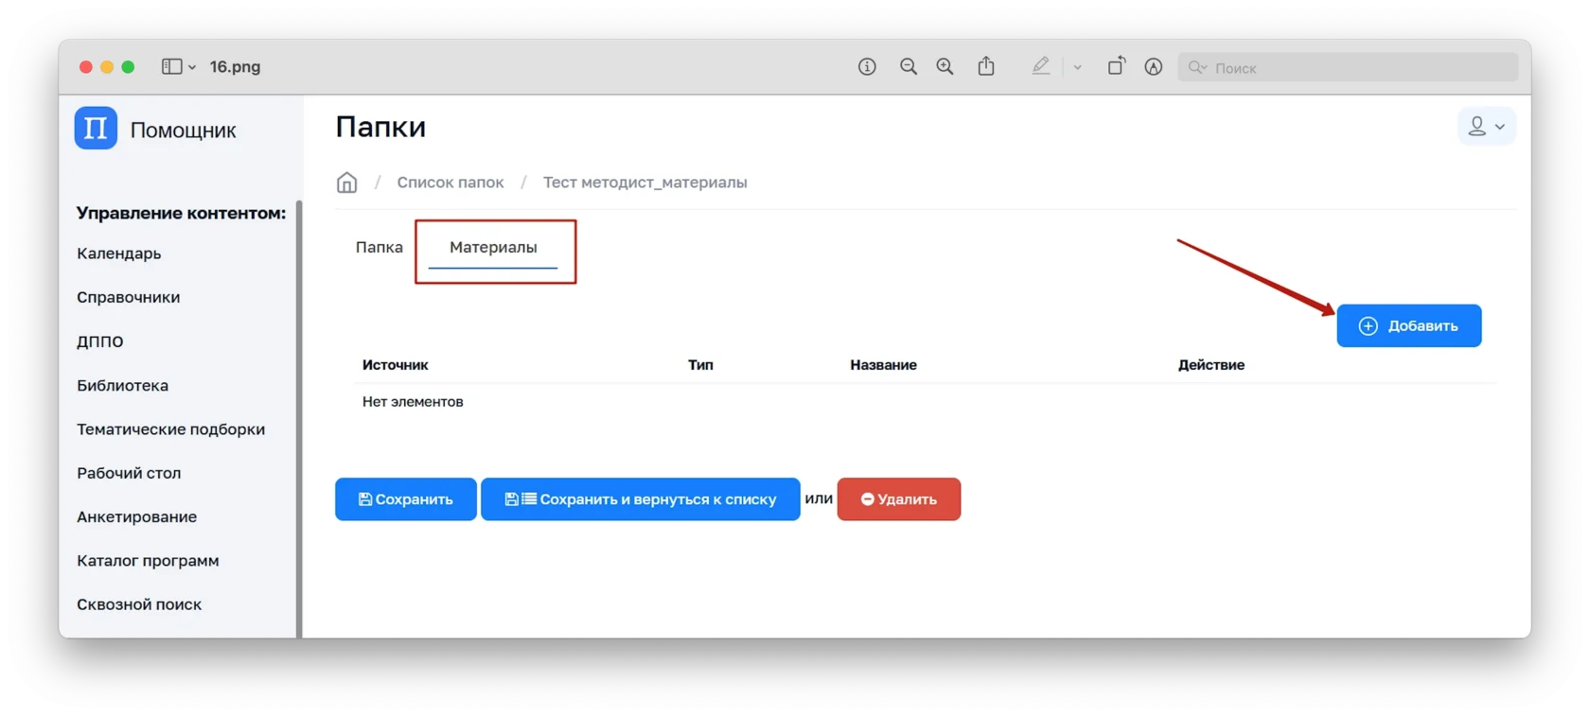Click Сохранить и вернуться к списку button
Screen dimensions: 1590x716
(640, 499)
